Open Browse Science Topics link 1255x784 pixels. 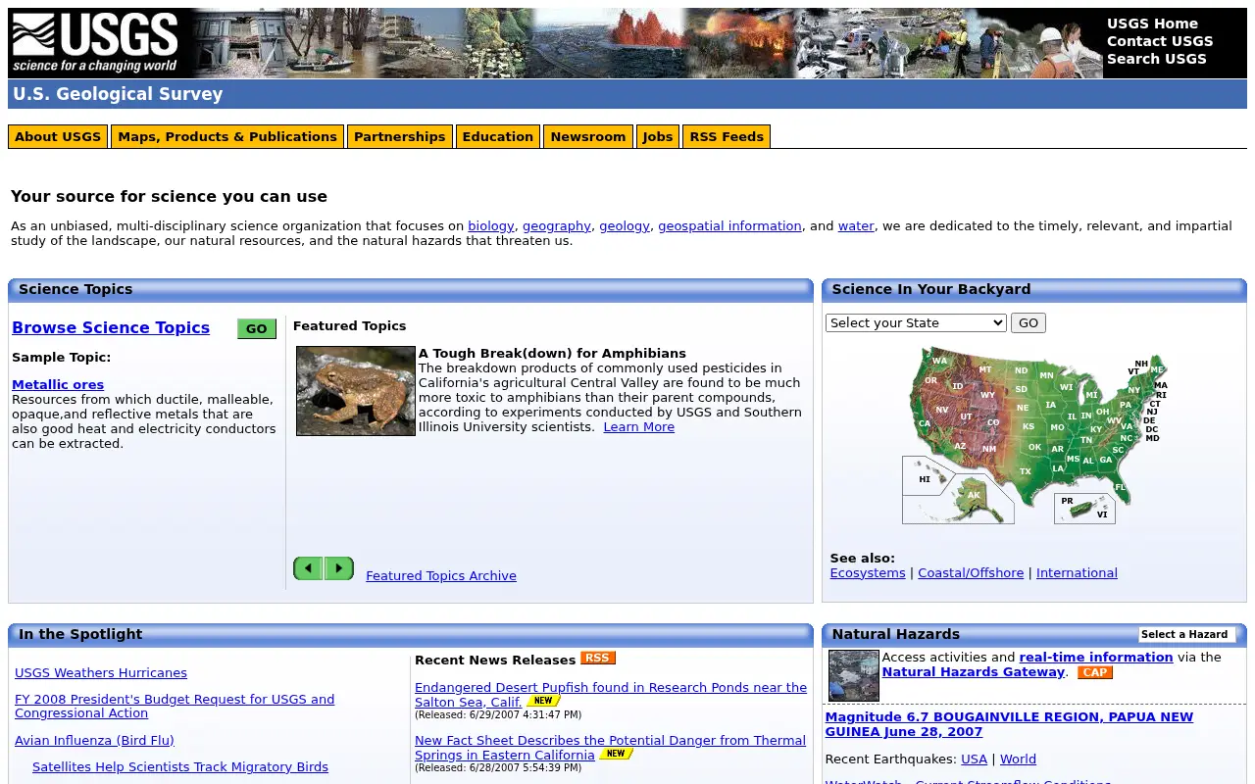pos(111,327)
